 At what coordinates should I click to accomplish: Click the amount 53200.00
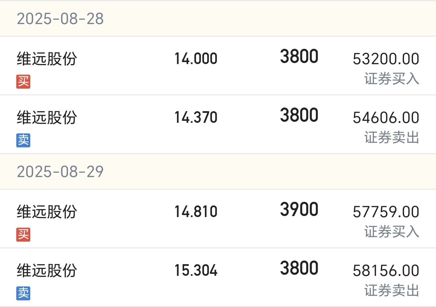click(x=386, y=59)
